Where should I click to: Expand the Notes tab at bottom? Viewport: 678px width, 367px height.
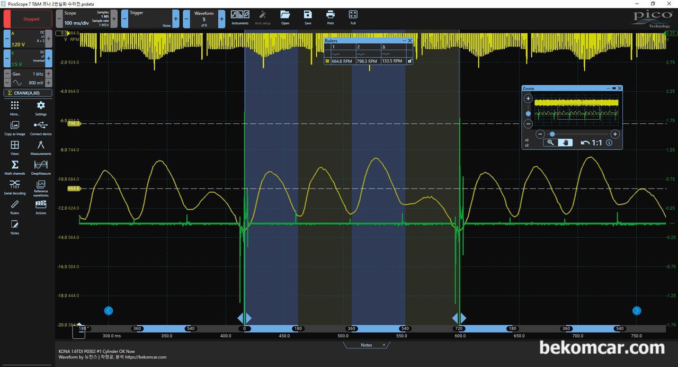(x=367, y=345)
